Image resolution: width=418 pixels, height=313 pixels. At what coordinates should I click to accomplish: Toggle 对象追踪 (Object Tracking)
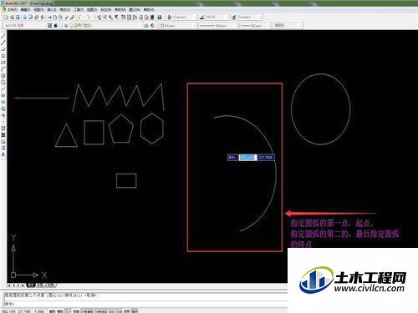pyautogui.click(x=101, y=311)
